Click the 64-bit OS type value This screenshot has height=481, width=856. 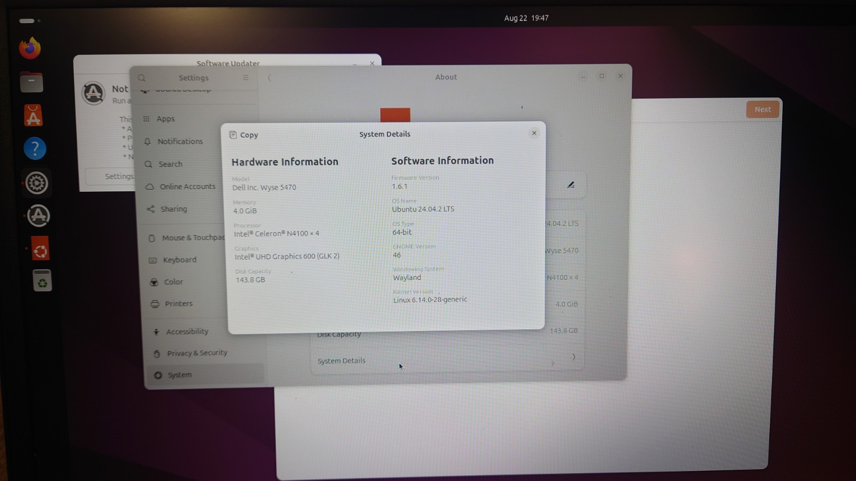402,232
